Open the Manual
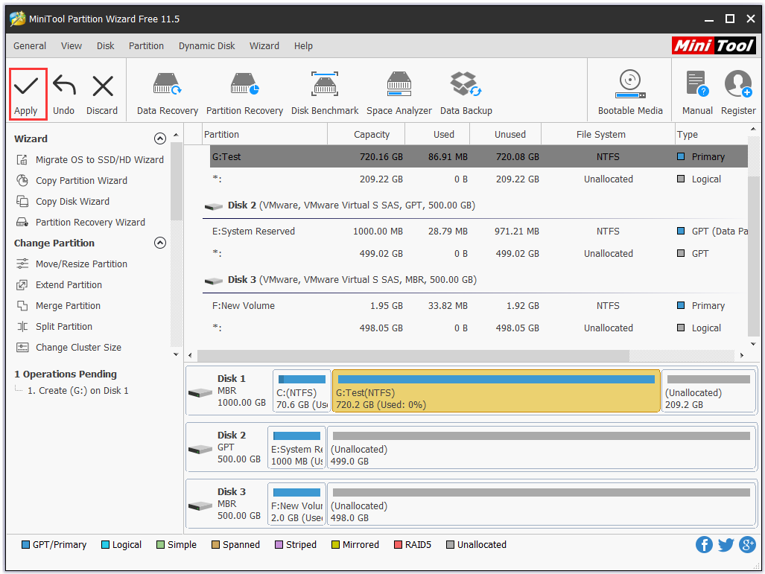The image size is (765, 574). click(x=697, y=94)
